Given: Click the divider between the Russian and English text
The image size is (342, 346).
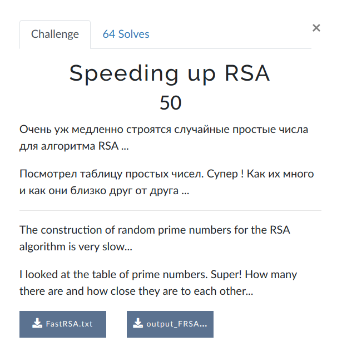Looking at the screenshot, I should (170, 210).
